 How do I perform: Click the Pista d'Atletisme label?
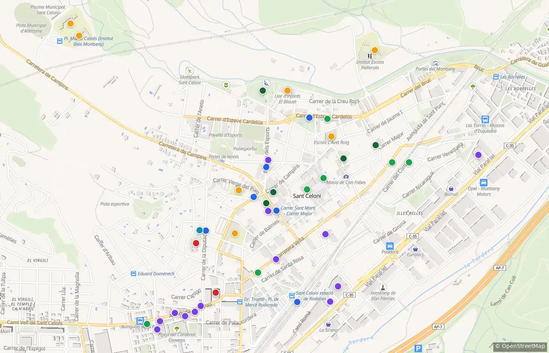click(x=31, y=28)
